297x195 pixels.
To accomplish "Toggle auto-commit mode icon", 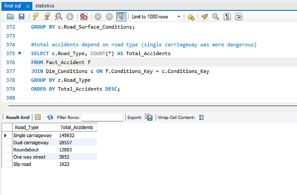I will coord(121,17).
